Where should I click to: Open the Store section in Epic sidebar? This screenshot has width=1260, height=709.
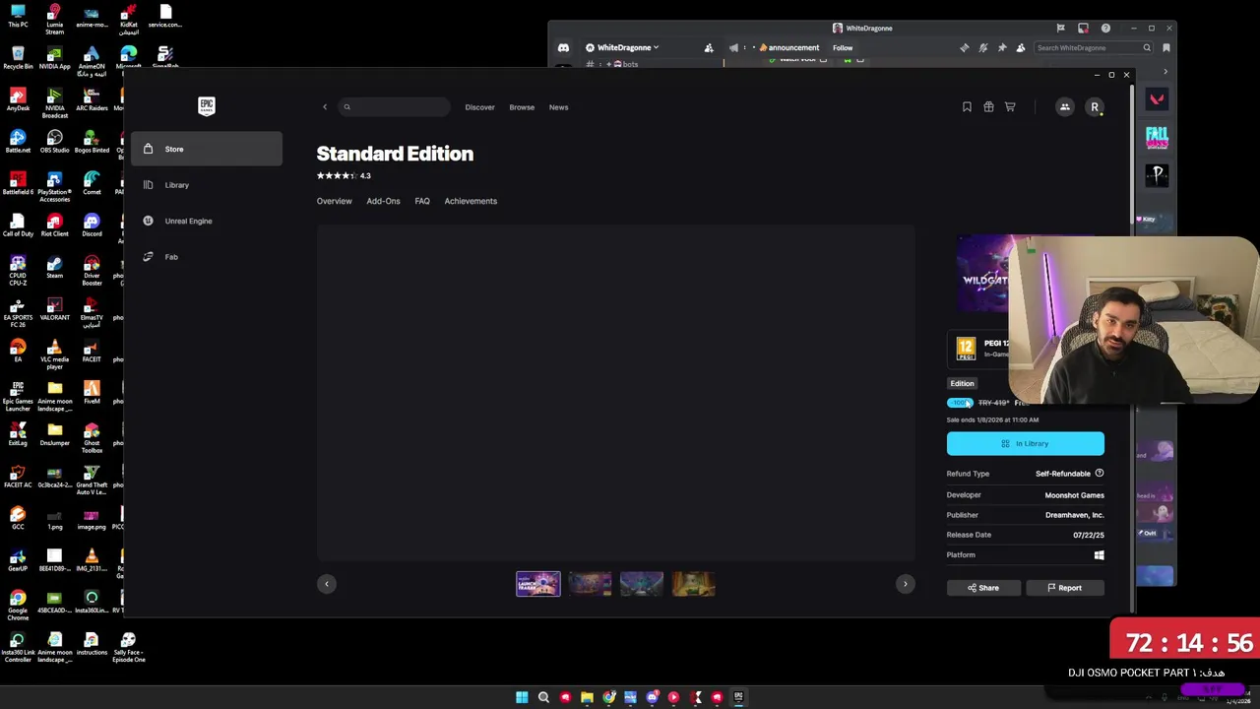click(x=207, y=149)
